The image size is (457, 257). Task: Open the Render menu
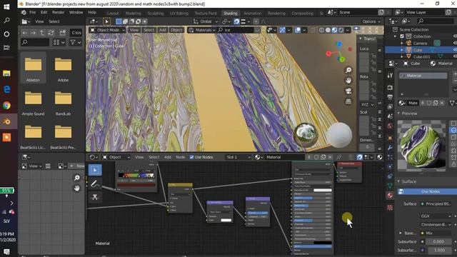coord(58,13)
